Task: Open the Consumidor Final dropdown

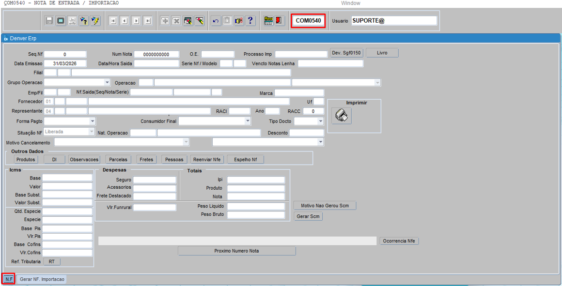Action: (x=248, y=121)
